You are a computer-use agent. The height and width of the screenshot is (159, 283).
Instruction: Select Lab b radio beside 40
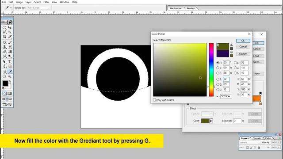coord(235,73)
